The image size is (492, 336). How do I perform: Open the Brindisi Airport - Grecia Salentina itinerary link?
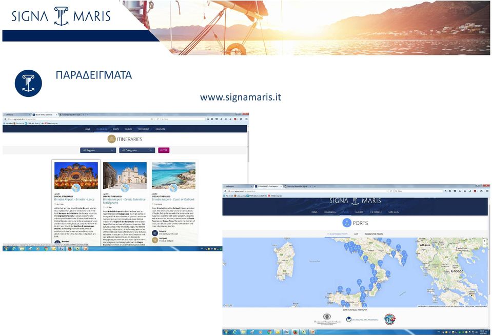coord(125,201)
